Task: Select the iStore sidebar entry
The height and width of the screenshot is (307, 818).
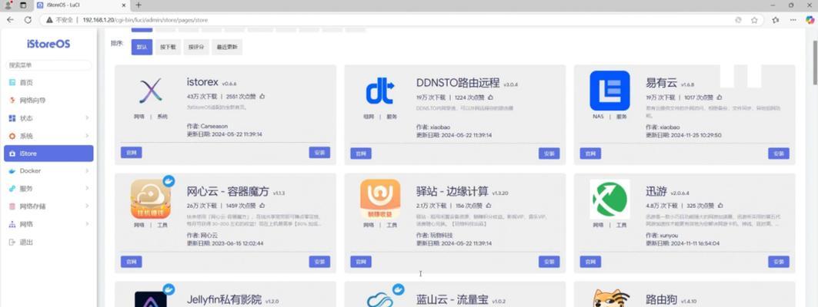Action: (48, 153)
